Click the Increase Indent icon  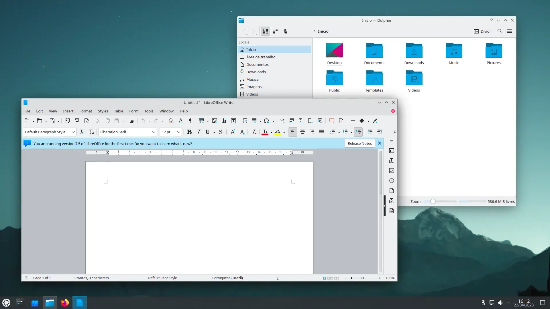point(370,132)
